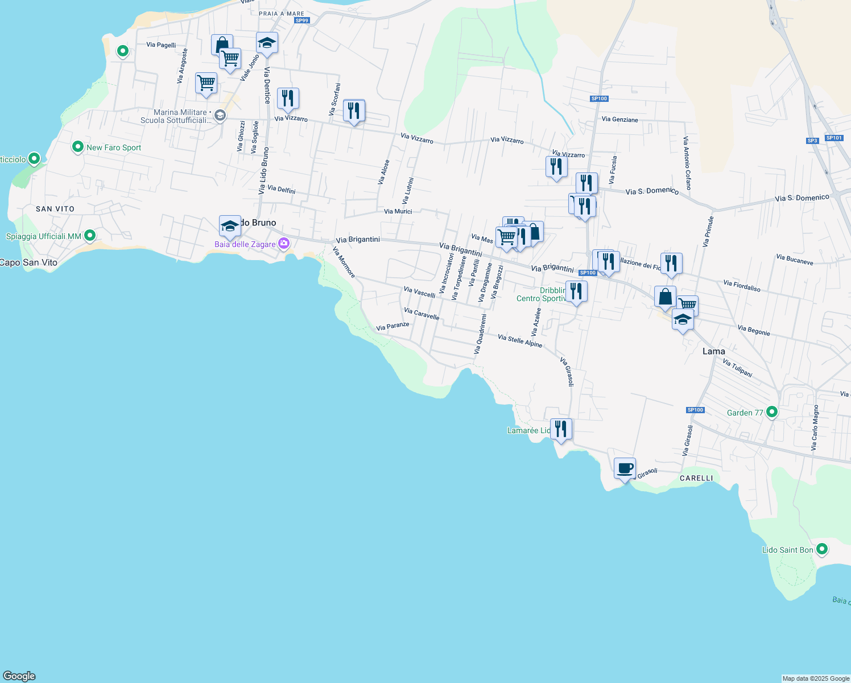851x683 pixels.
Task: Click the shopping cart marker near Via Mas
Action: 506,237
